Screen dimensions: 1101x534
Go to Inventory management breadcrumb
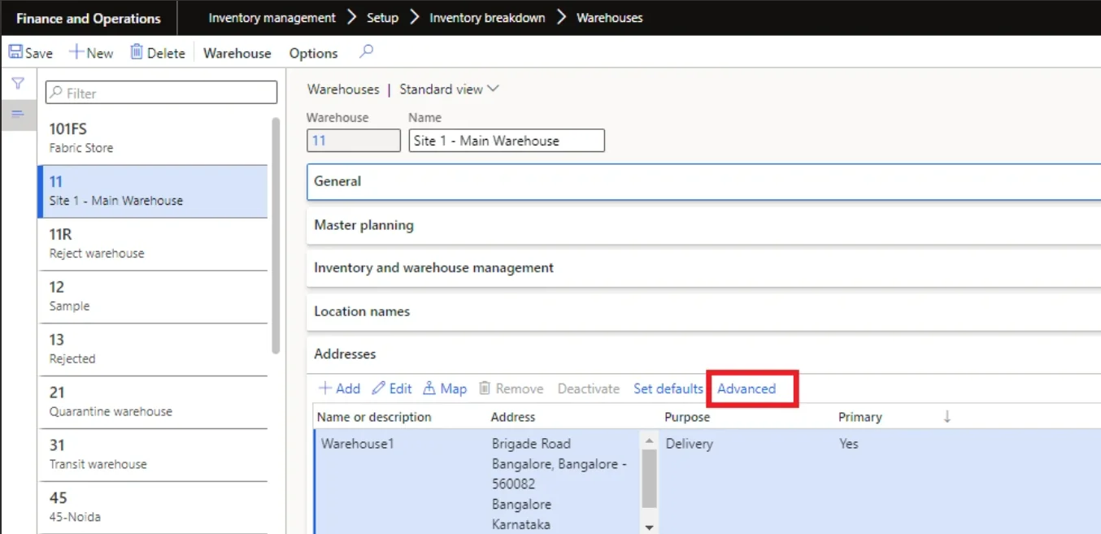[x=272, y=18]
